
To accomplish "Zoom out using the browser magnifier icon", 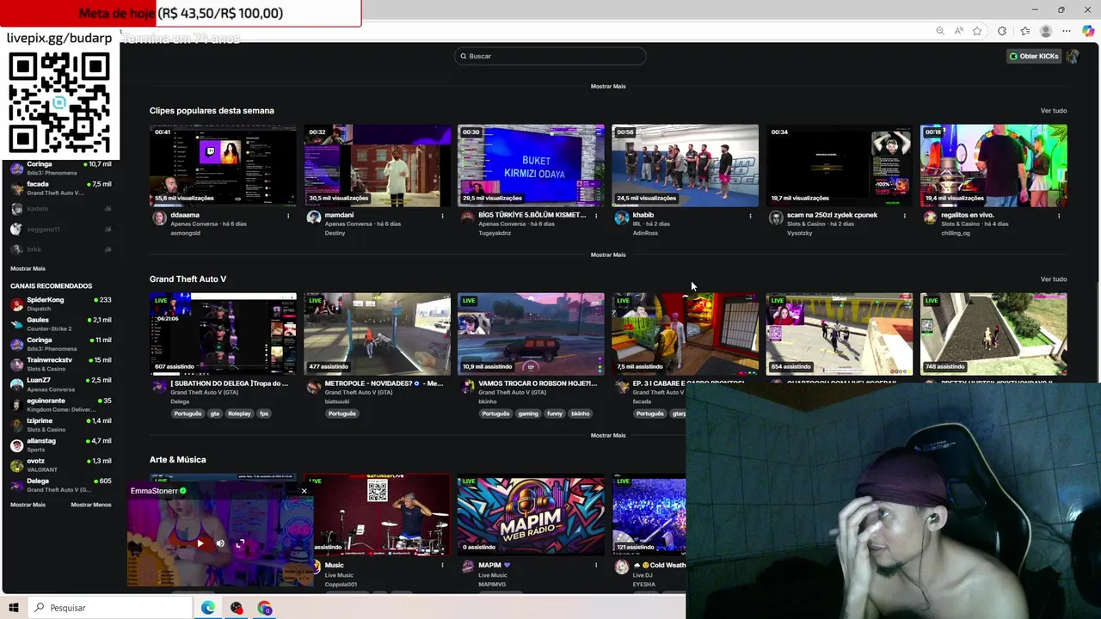I will [940, 31].
